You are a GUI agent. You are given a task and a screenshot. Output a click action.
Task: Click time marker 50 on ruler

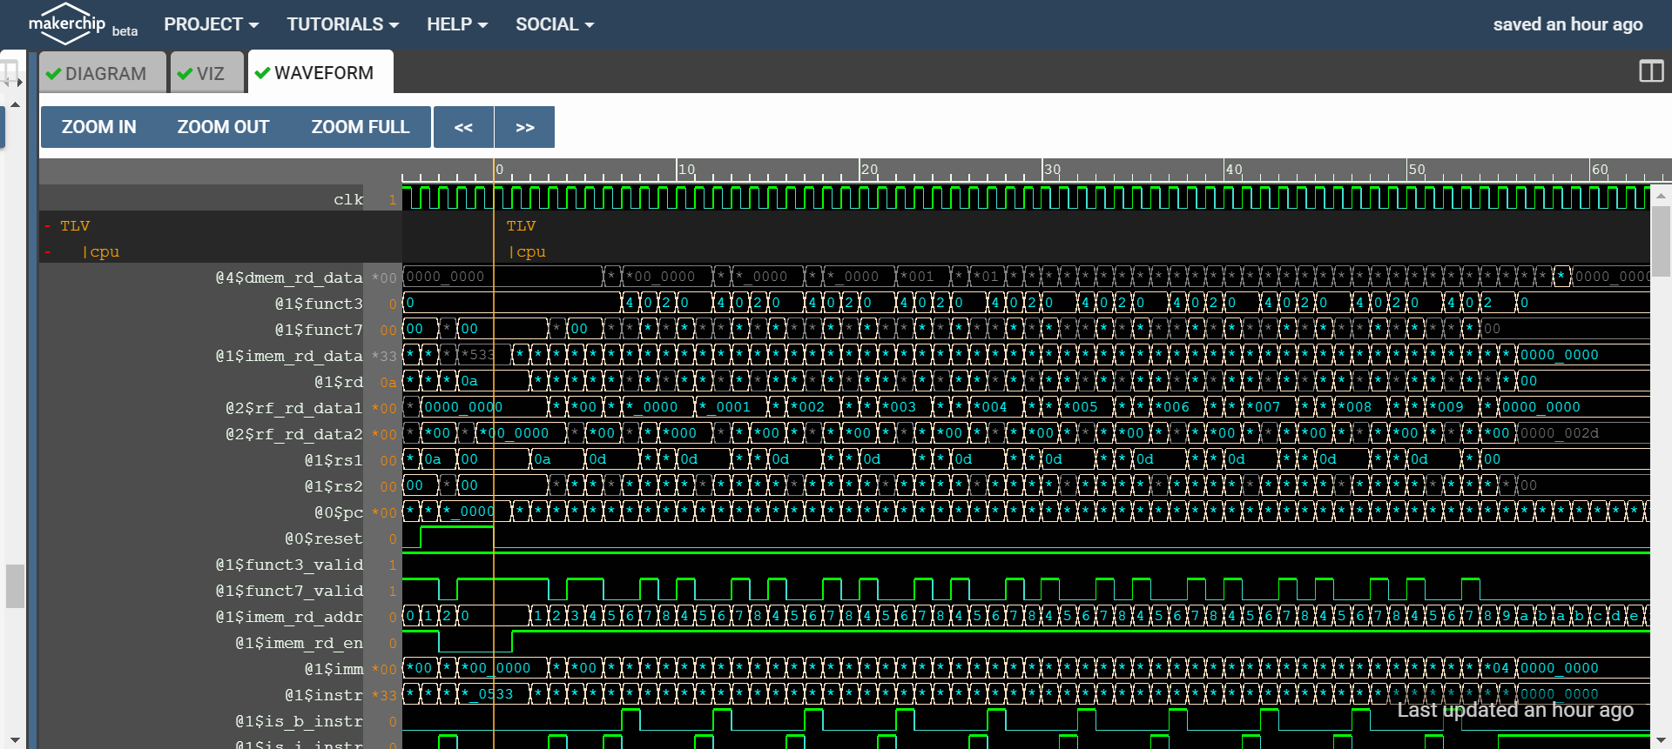1417,170
